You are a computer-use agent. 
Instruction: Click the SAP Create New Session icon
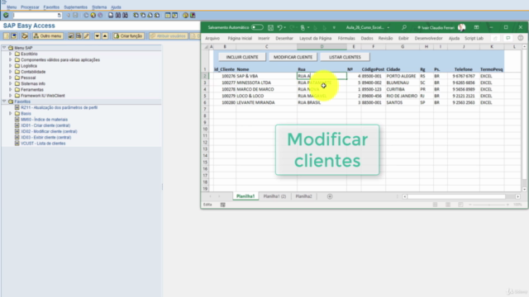(168, 15)
